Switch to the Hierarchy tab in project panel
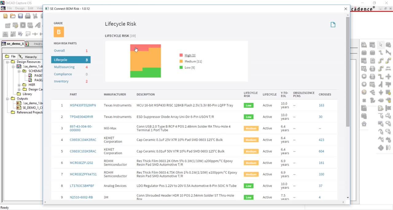 [28, 56]
